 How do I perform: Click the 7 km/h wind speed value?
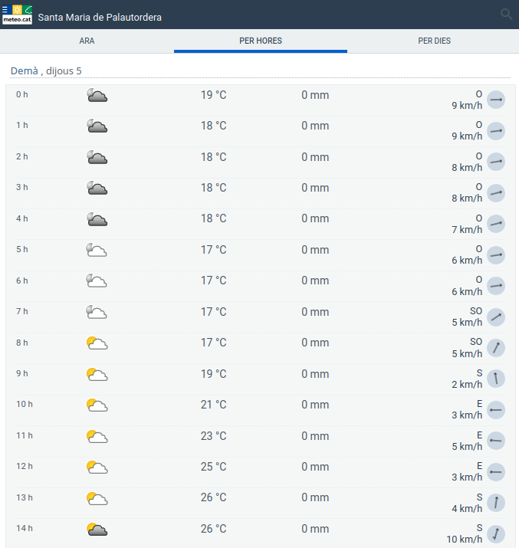[467, 230]
